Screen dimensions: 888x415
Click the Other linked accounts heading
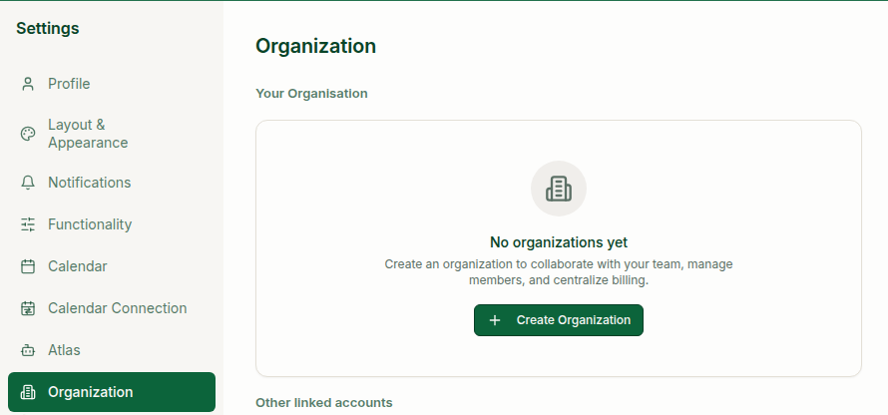pyautogui.click(x=324, y=403)
